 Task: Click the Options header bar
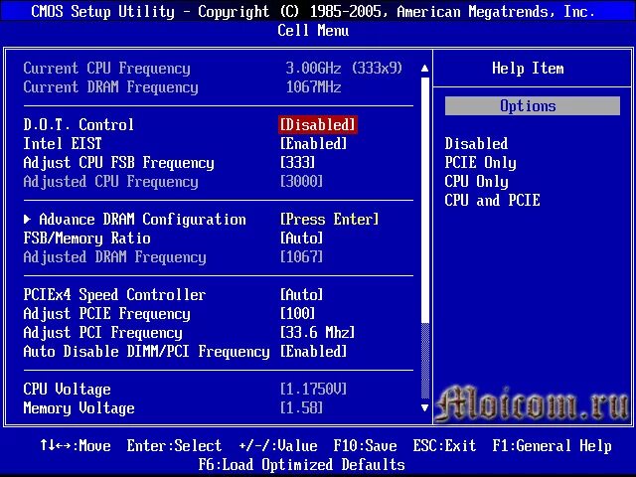point(533,106)
